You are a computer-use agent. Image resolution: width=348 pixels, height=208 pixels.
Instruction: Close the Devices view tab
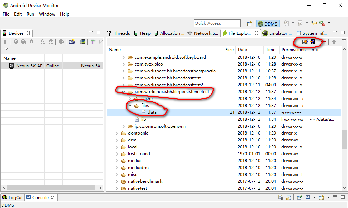tap(28, 33)
